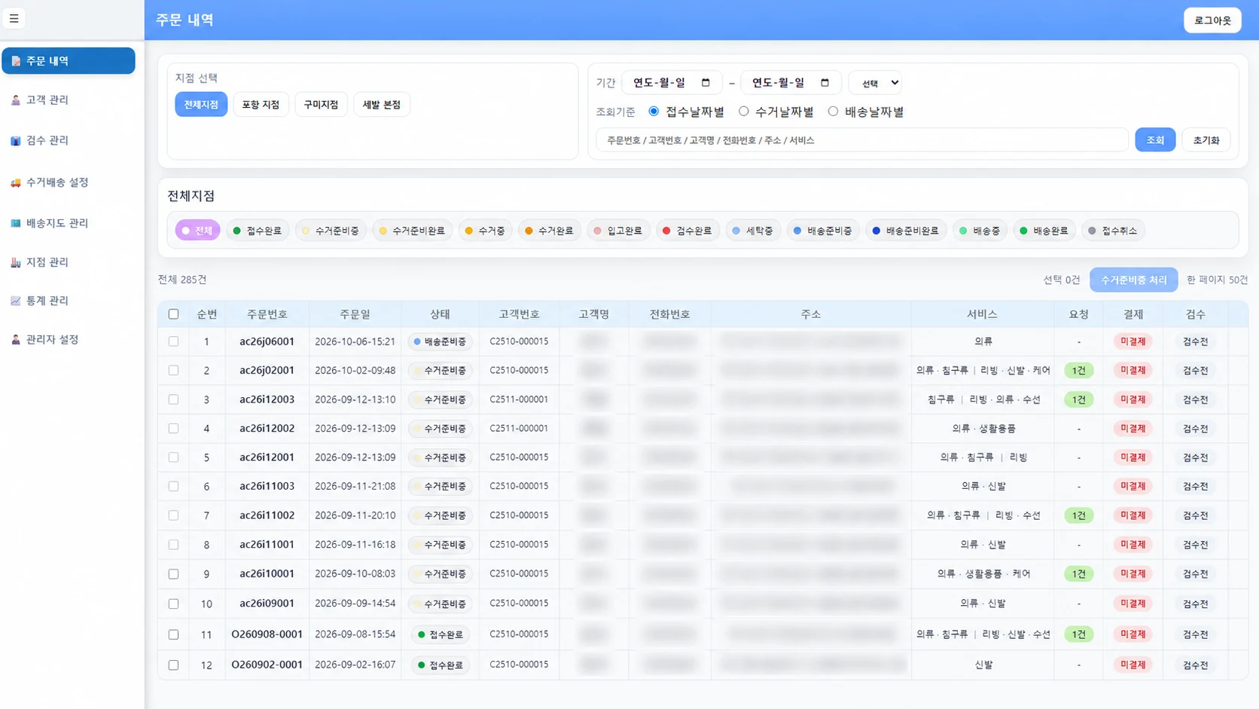Filter by the blue 배송준비완료 status chip
The image size is (1259, 709).
[x=906, y=231]
